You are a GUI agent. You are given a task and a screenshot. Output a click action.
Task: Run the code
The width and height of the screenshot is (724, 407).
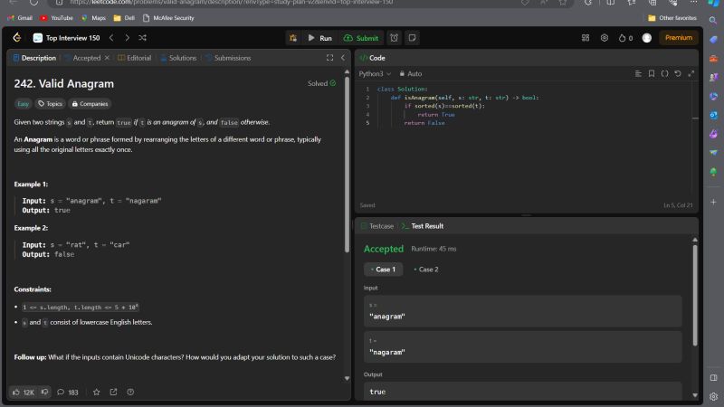pos(319,38)
